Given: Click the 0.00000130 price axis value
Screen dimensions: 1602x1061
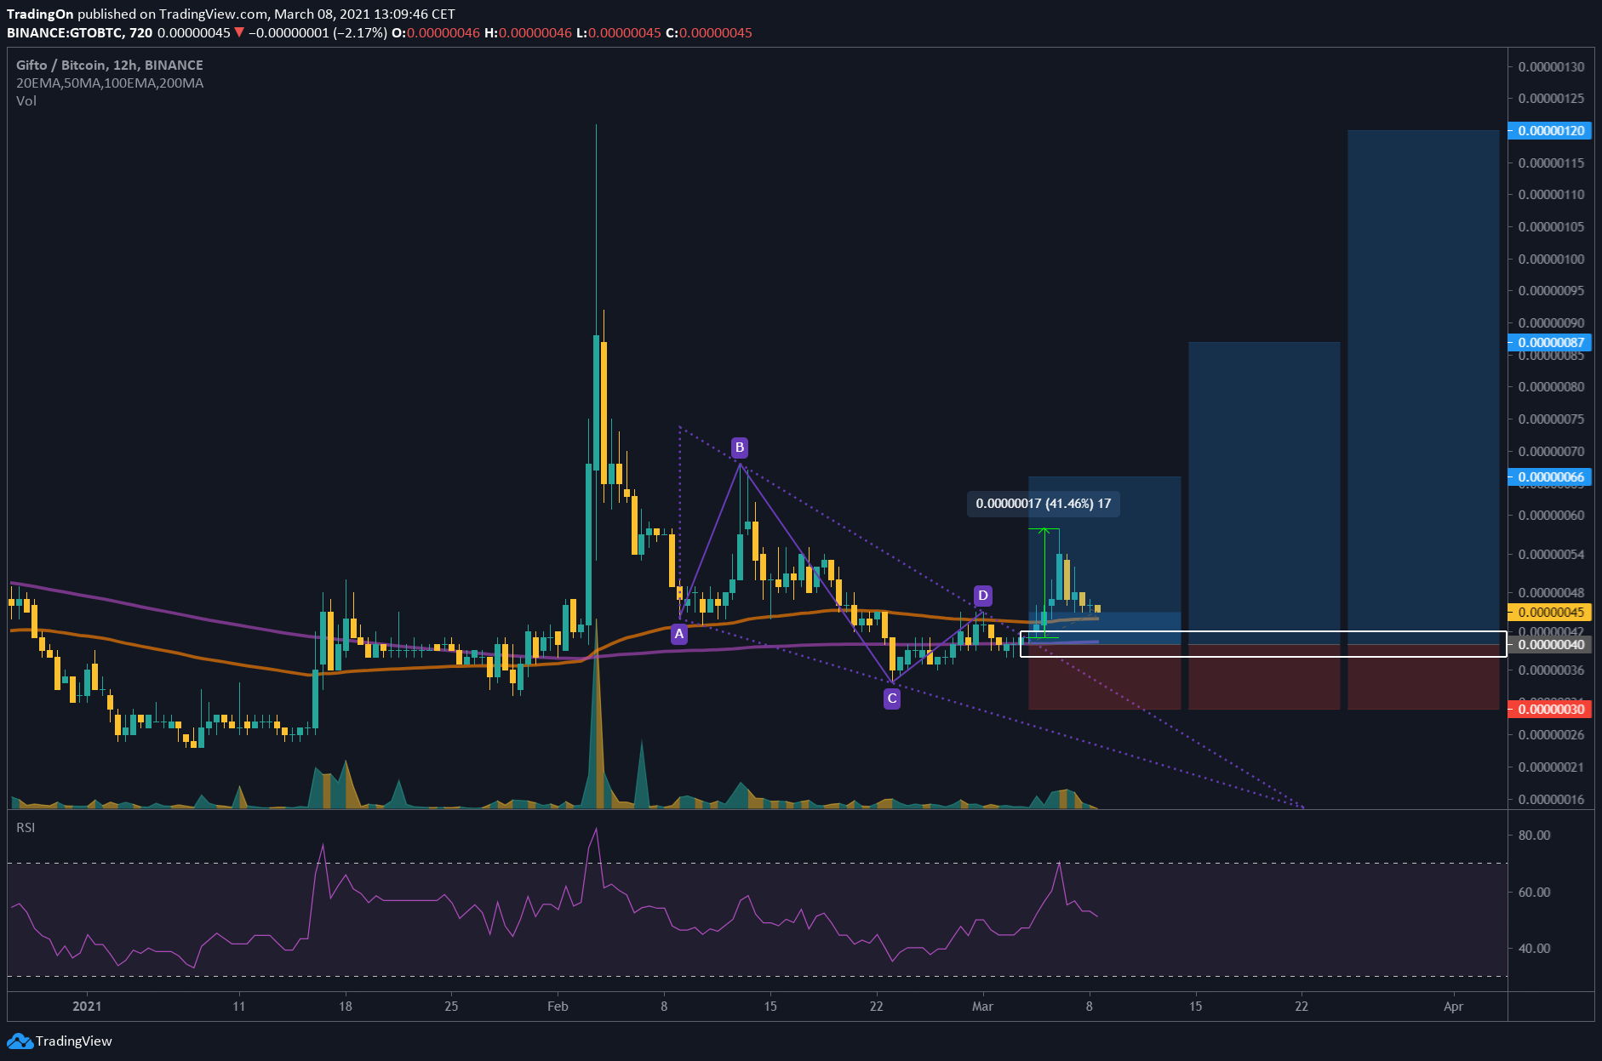Looking at the screenshot, I should [1551, 66].
